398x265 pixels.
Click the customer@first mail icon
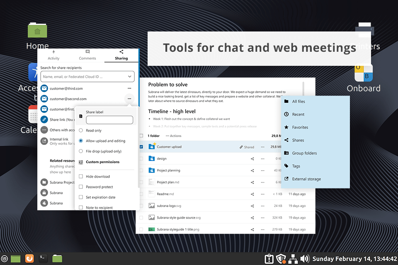pos(44,109)
